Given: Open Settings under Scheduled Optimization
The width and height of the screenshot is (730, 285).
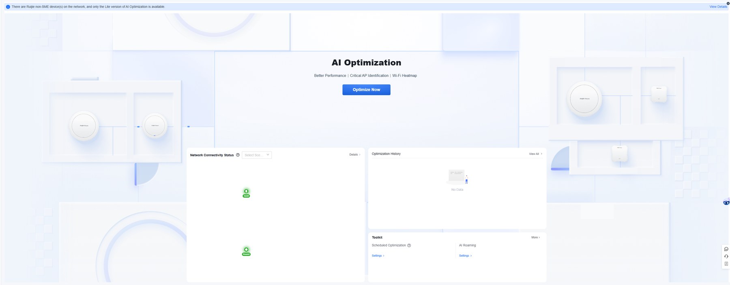Looking at the screenshot, I should coord(378,256).
